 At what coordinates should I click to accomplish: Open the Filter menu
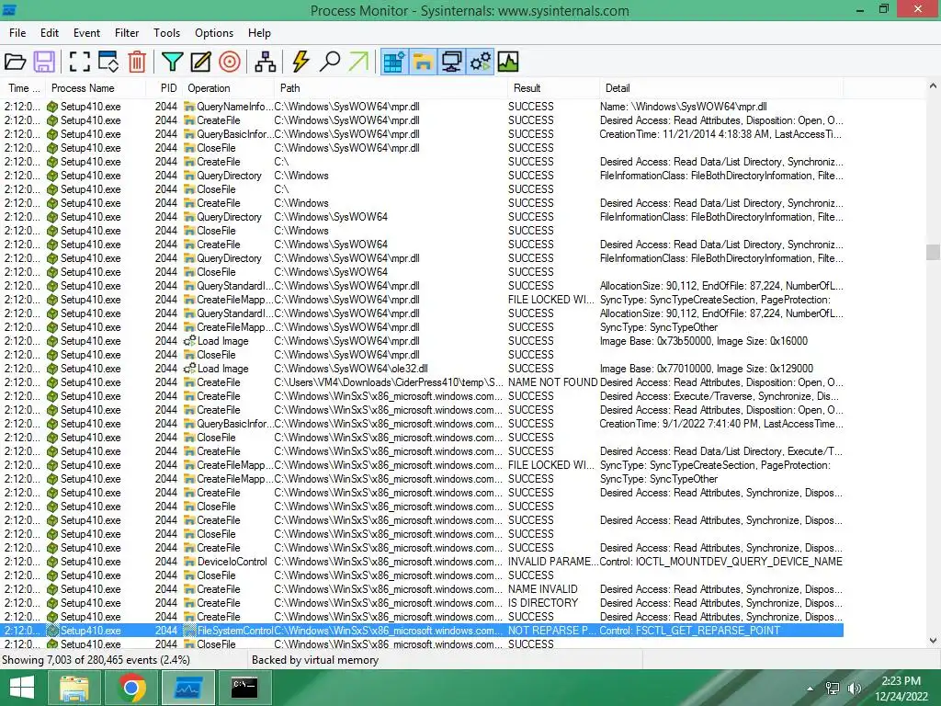coord(127,33)
